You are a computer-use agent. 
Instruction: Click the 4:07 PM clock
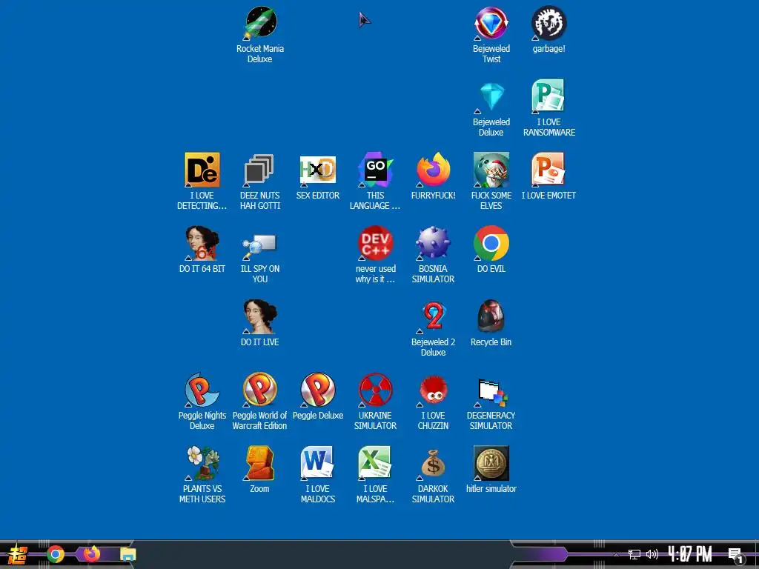pos(690,554)
